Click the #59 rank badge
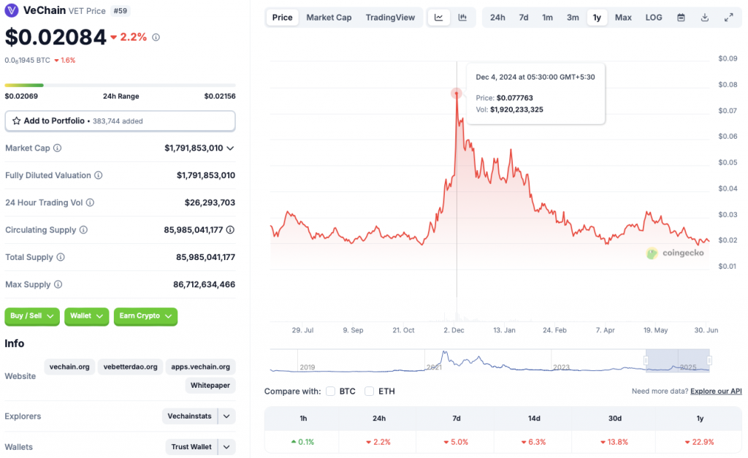Viewport: 748px width, 458px height. pyautogui.click(x=121, y=10)
